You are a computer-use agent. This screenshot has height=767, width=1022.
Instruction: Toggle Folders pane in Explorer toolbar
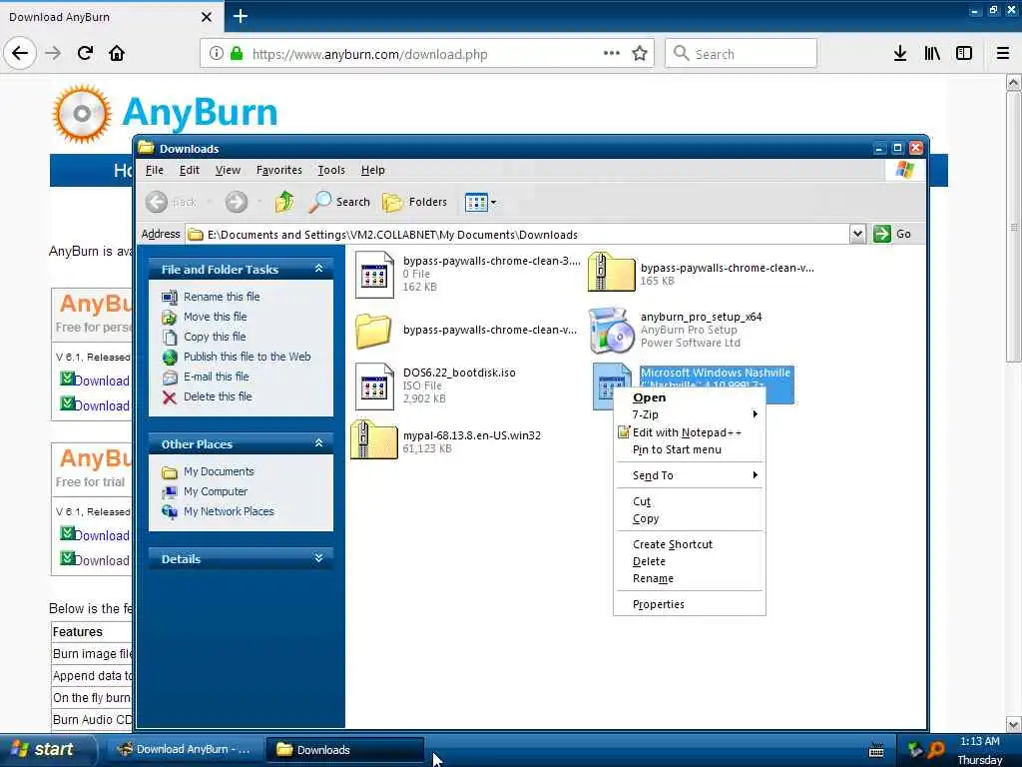click(415, 202)
